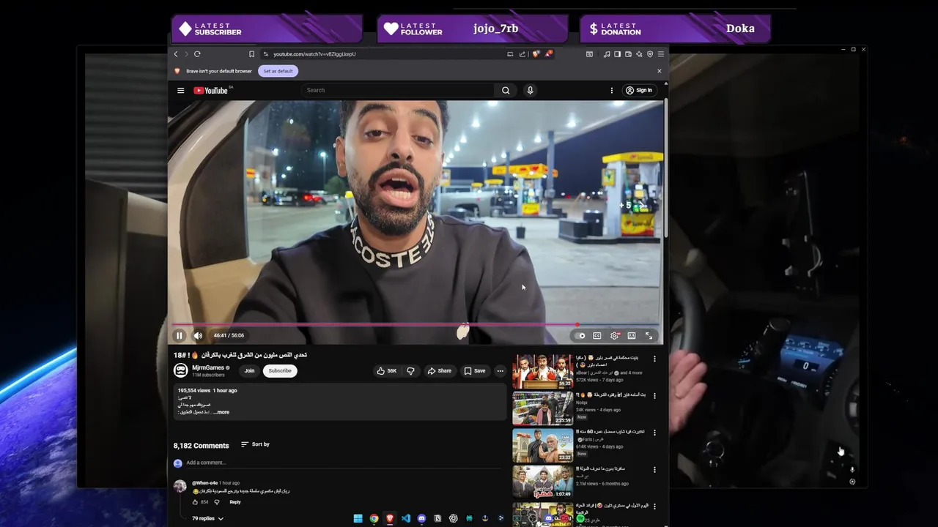Viewport: 938px width, 527px height.
Task: Enter fullscreen on the video
Action: tap(649, 336)
